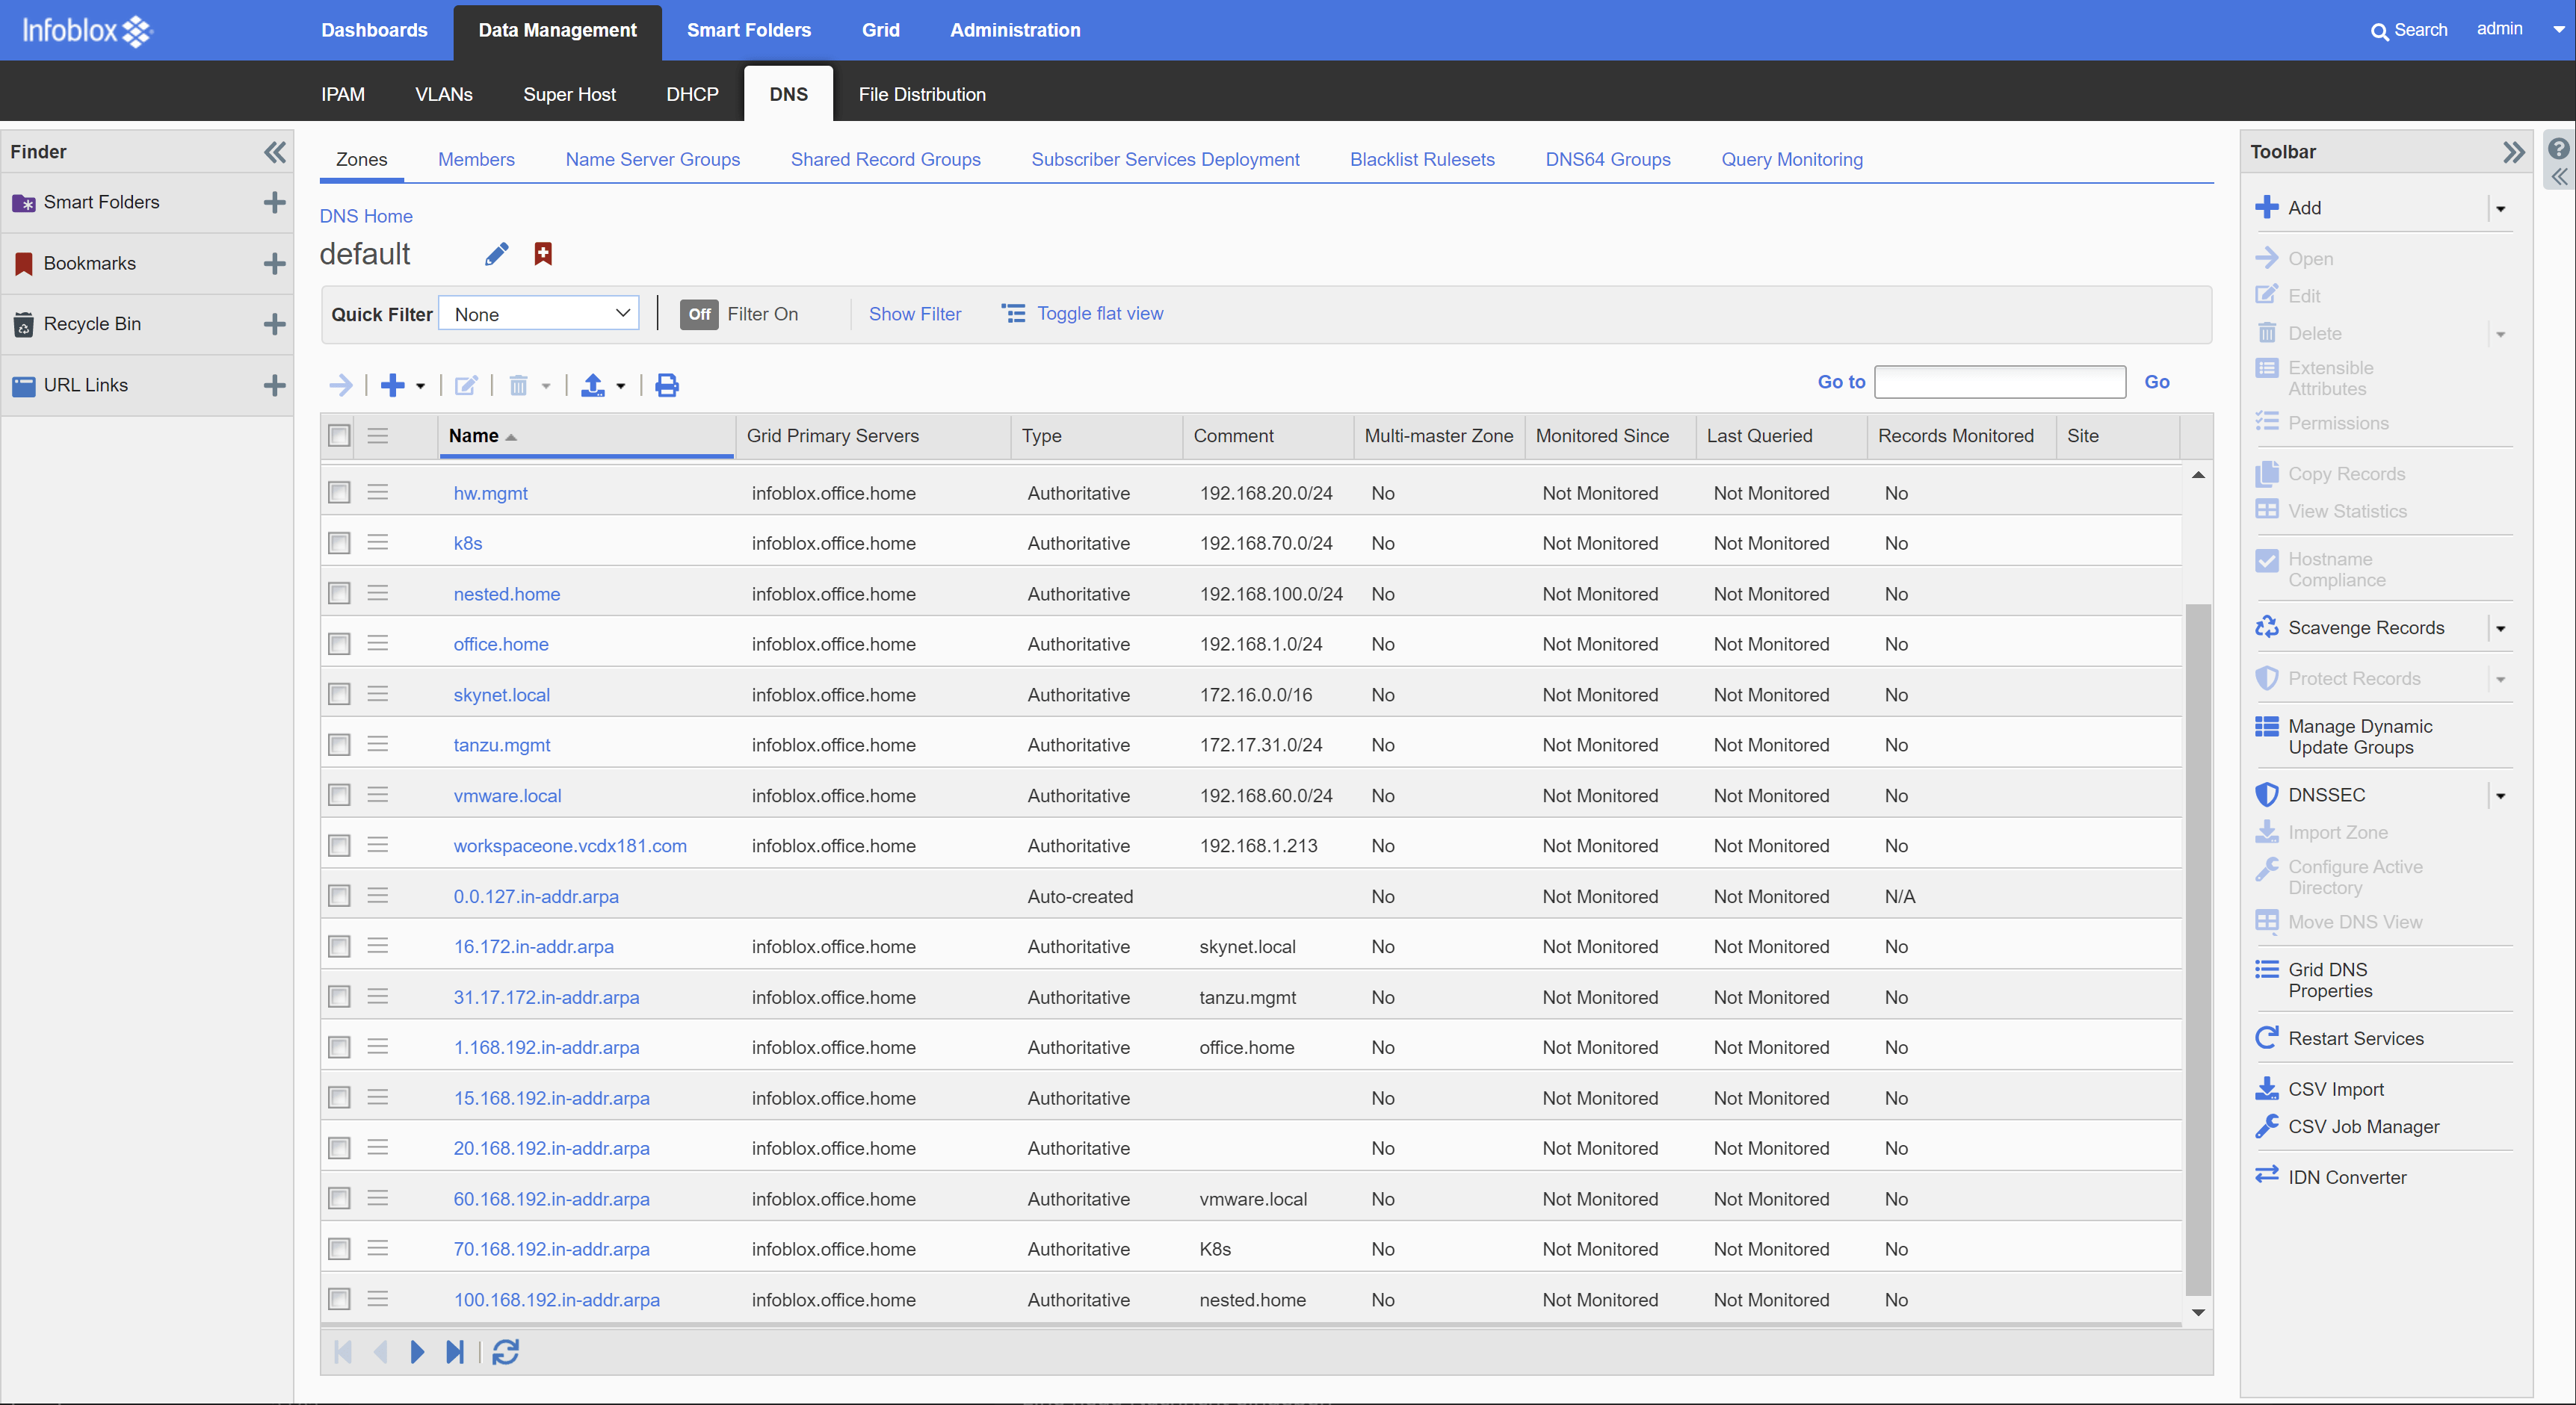Select the office.home row checkbox

coord(340,644)
